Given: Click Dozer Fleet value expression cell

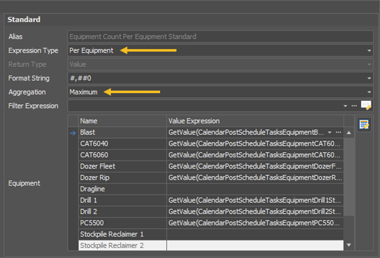Looking at the screenshot, I should click(255, 166).
